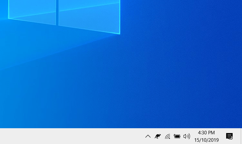
Task: Open the calendar flyout from the date
Action: (x=206, y=140)
